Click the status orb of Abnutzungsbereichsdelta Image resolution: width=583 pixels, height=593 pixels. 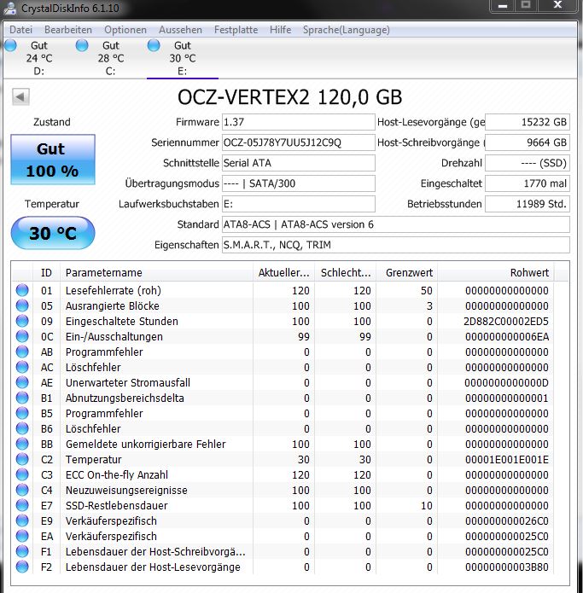click(22, 398)
